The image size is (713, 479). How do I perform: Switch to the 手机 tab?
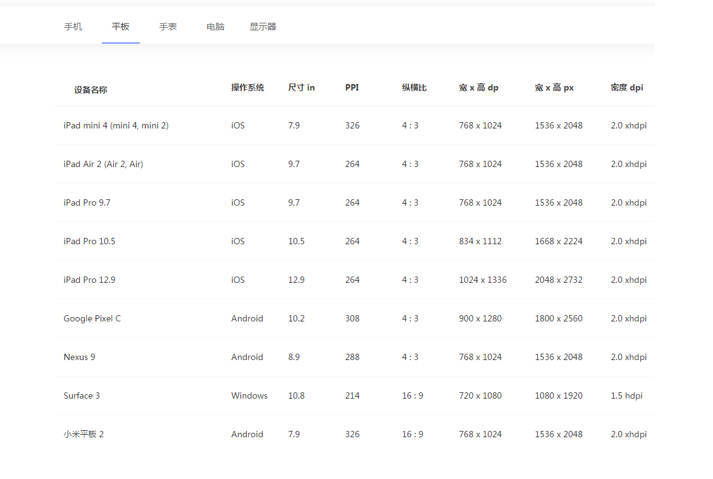(73, 27)
